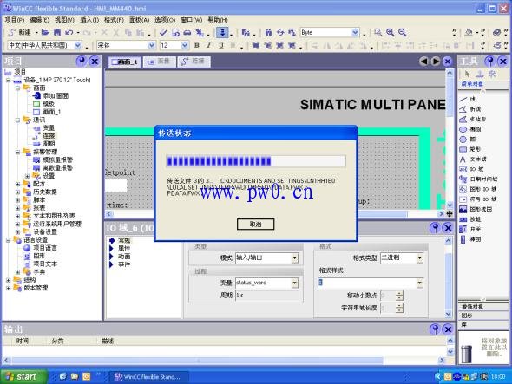Pin the IO域 properties panel
The width and height of the screenshot is (512, 384).
435,227
